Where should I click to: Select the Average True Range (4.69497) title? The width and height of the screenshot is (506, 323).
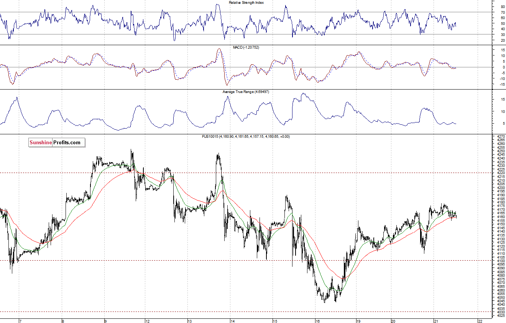tap(246, 92)
